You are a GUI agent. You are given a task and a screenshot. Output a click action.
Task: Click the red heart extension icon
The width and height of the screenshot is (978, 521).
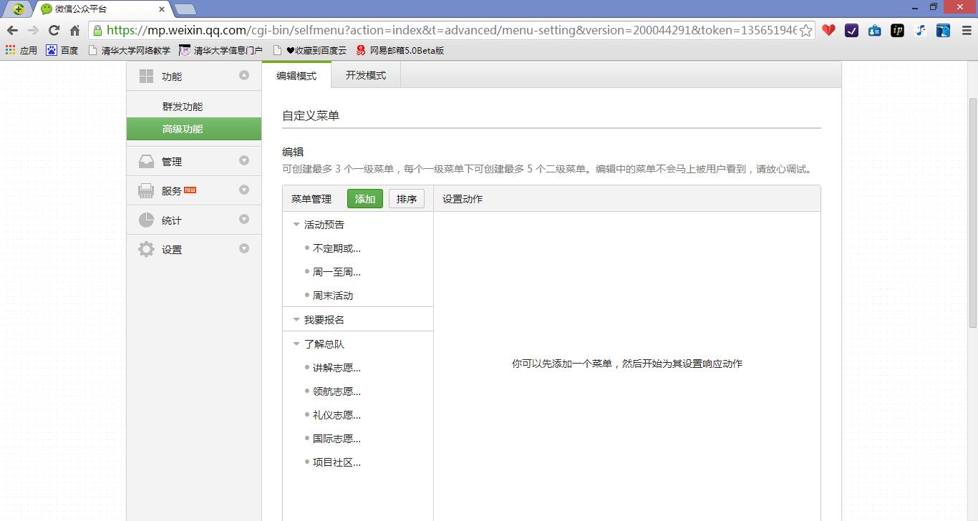828,31
